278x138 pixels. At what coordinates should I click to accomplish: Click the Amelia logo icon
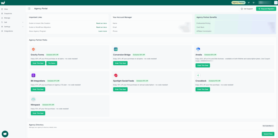coord(198,49)
